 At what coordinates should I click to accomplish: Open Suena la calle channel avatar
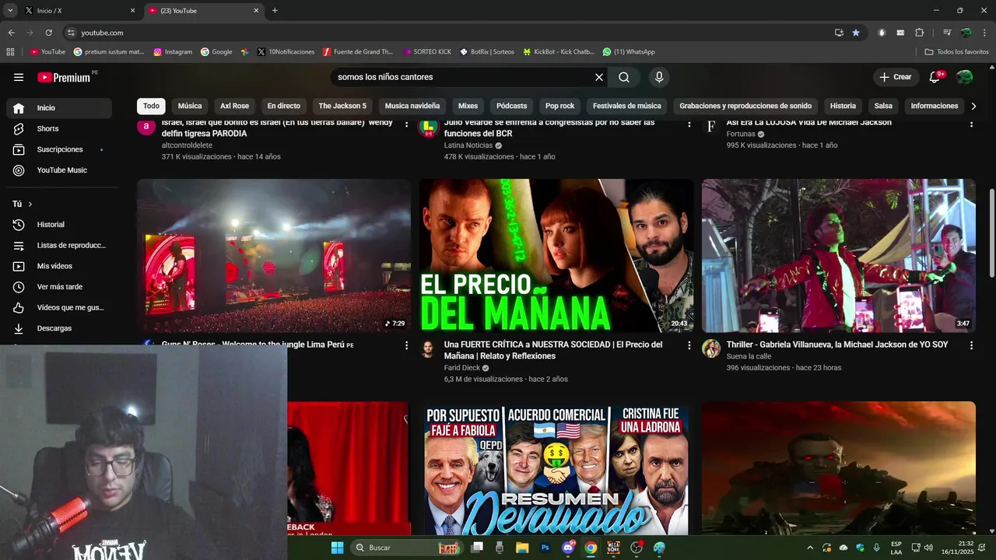point(711,348)
